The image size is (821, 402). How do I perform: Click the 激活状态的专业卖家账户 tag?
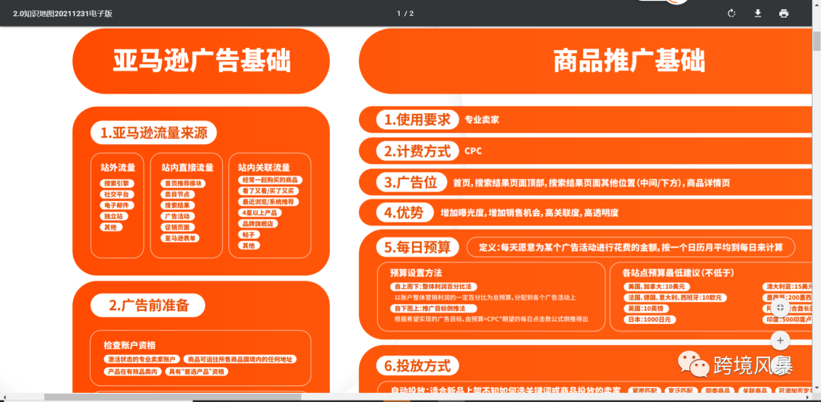(x=142, y=360)
